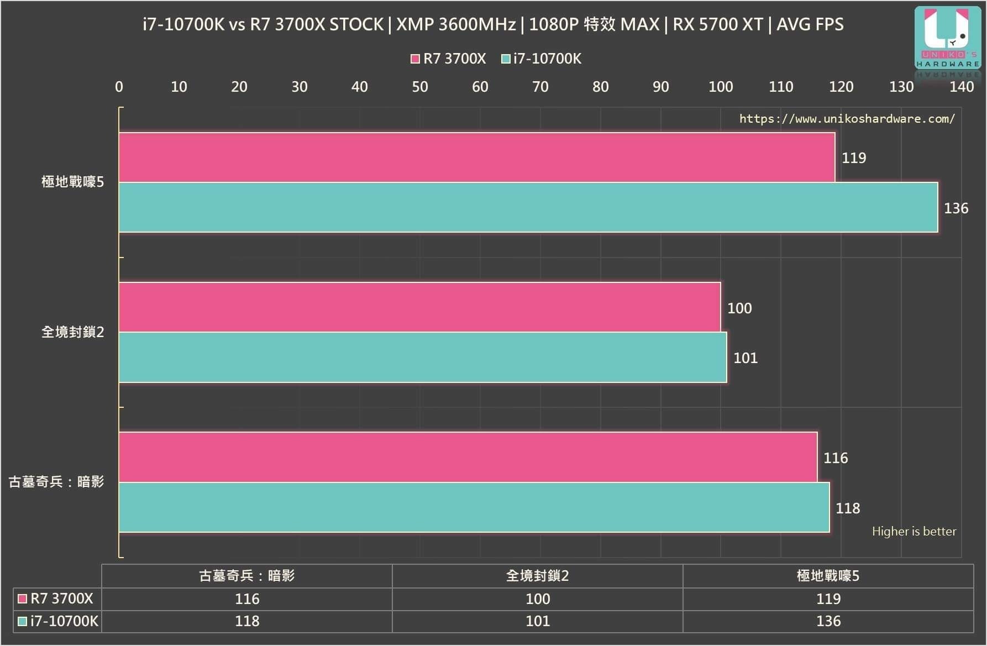The image size is (987, 646).
Task: Click the teal i7-10700K legend swatch
Action: pos(505,59)
